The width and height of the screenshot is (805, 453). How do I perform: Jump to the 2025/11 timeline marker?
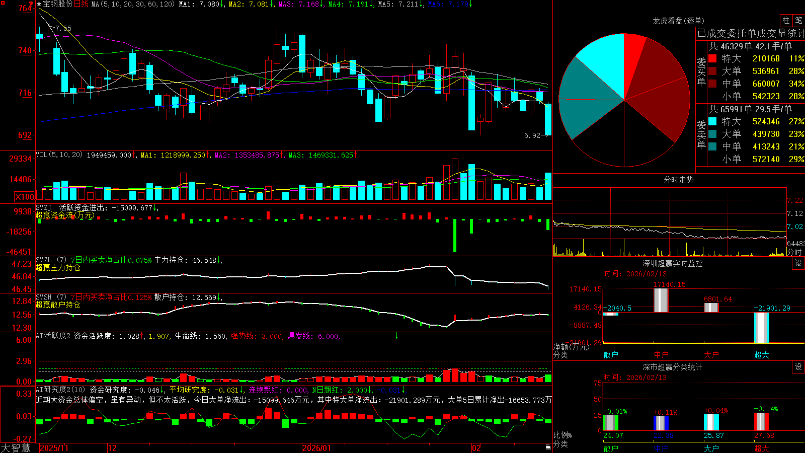pyautogui.click(x=54, y=448)
